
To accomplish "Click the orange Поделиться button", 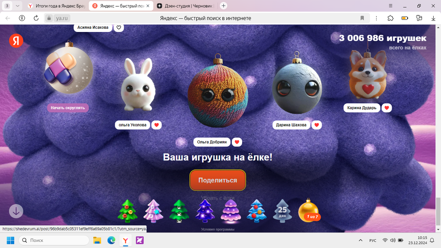I will click(218, 180).
